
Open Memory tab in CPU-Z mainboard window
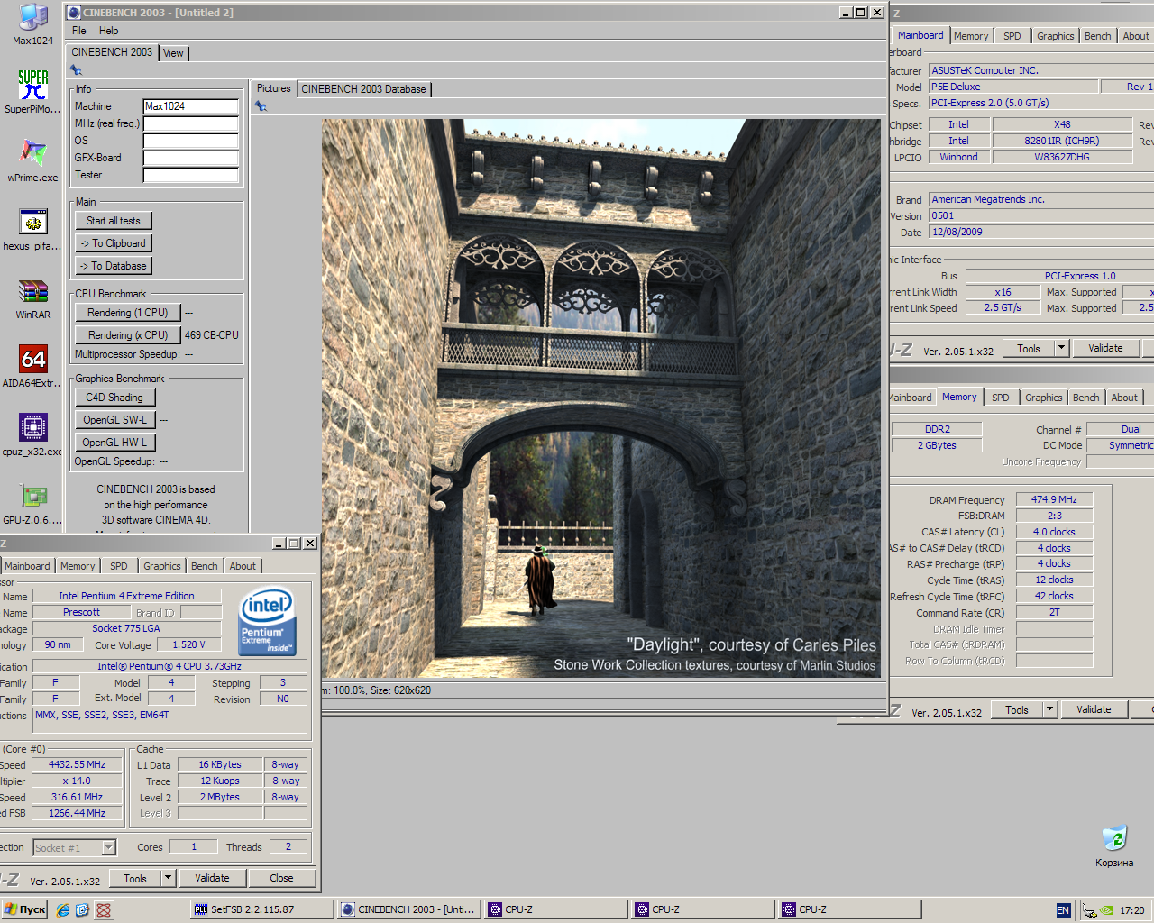[971, 36]
